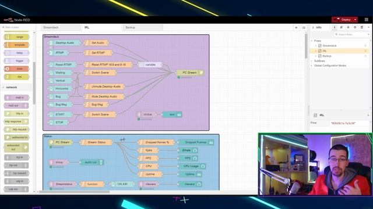Viewport: 373px width, 209px height.
Task: Select the Set RTMP function node
Action: tap(98, 53)
